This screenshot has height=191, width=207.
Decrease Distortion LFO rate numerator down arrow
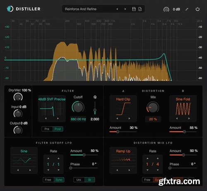click(147, 170)
